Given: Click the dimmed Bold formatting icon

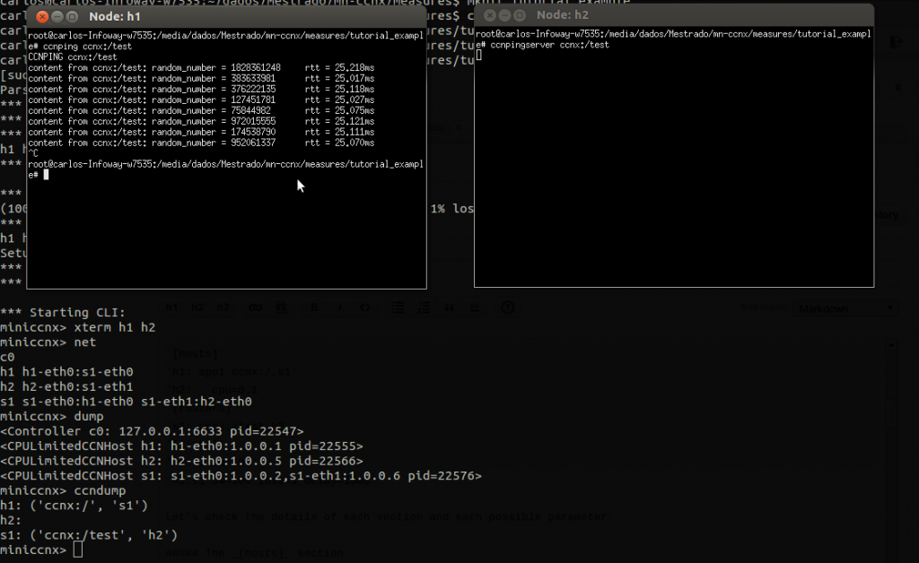Looking at the screenshot, I should pyautogui.click(x=314, y=307).
